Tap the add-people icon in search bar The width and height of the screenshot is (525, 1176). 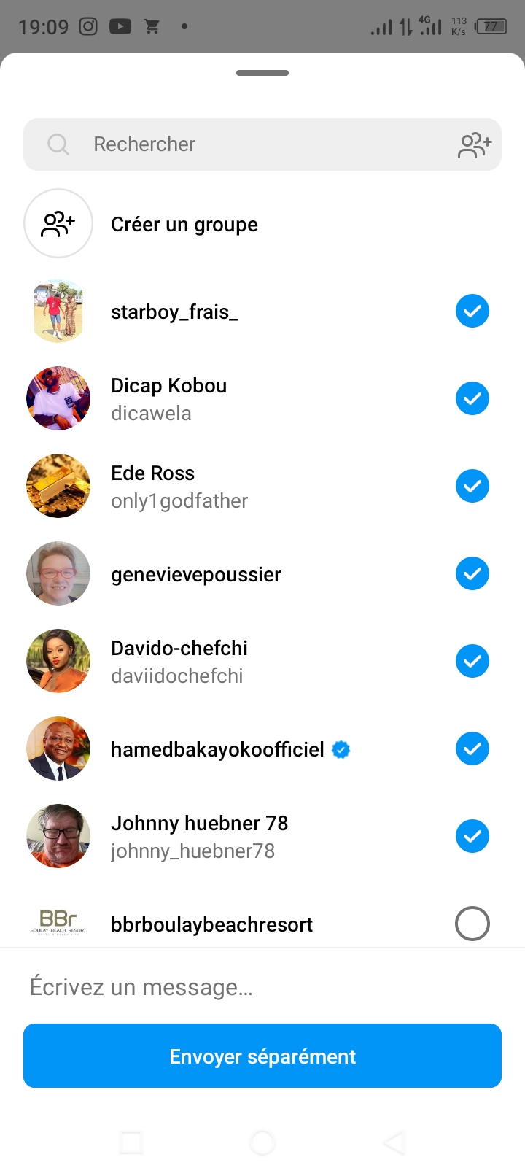coord(475,145)
